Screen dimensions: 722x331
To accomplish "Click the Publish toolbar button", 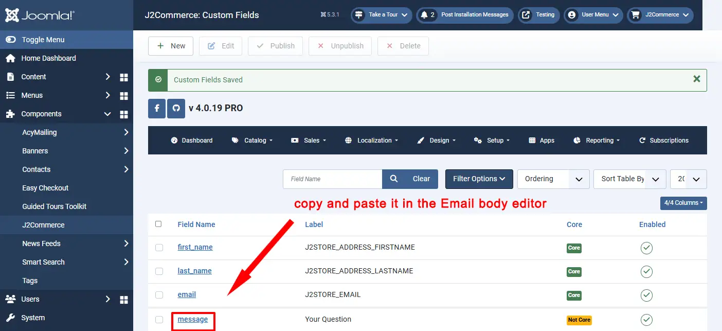I will coord(275,46).
